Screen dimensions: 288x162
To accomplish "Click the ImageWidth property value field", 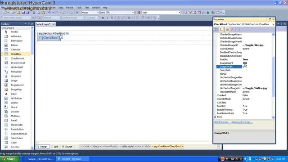I will (x=257, y=67).
